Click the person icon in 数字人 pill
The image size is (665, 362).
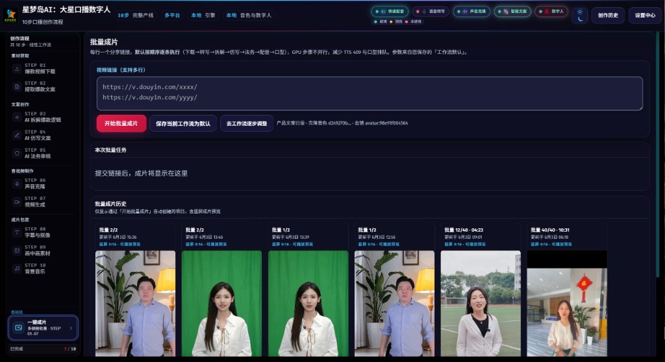pos(547,12)
